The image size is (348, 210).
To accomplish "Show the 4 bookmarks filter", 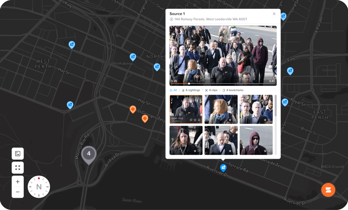I will point(233,90).
